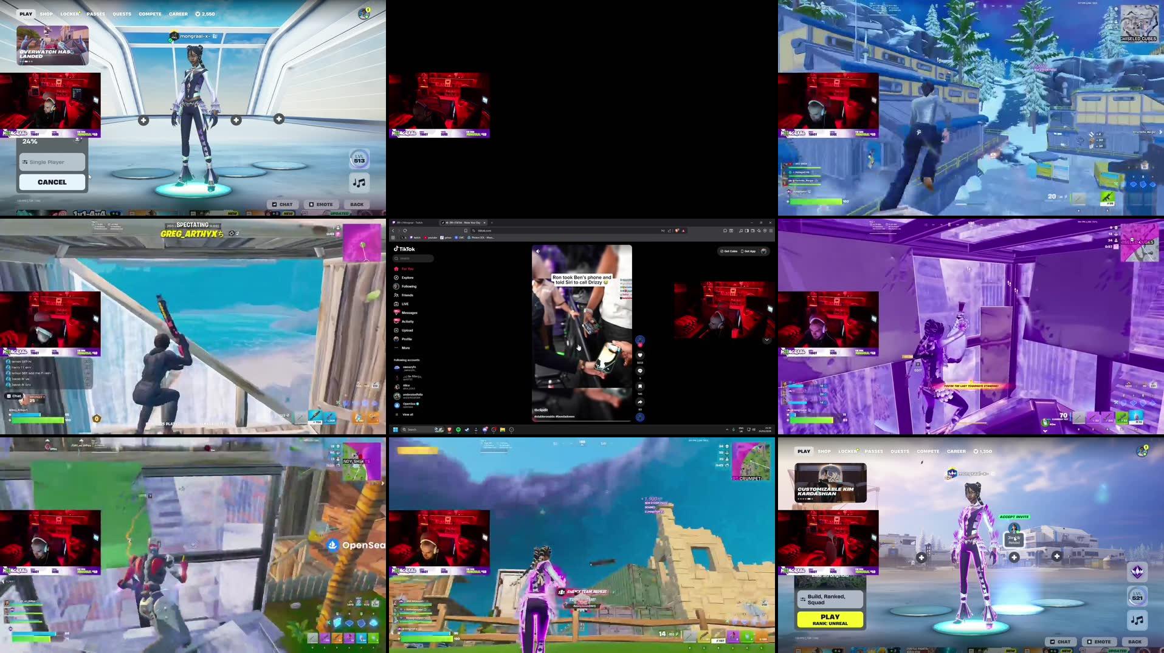The height and width of the screenshot is (653, 1164).
Task: Open music icon in LVL 513 lobby
Action: [x=359, y=182]
